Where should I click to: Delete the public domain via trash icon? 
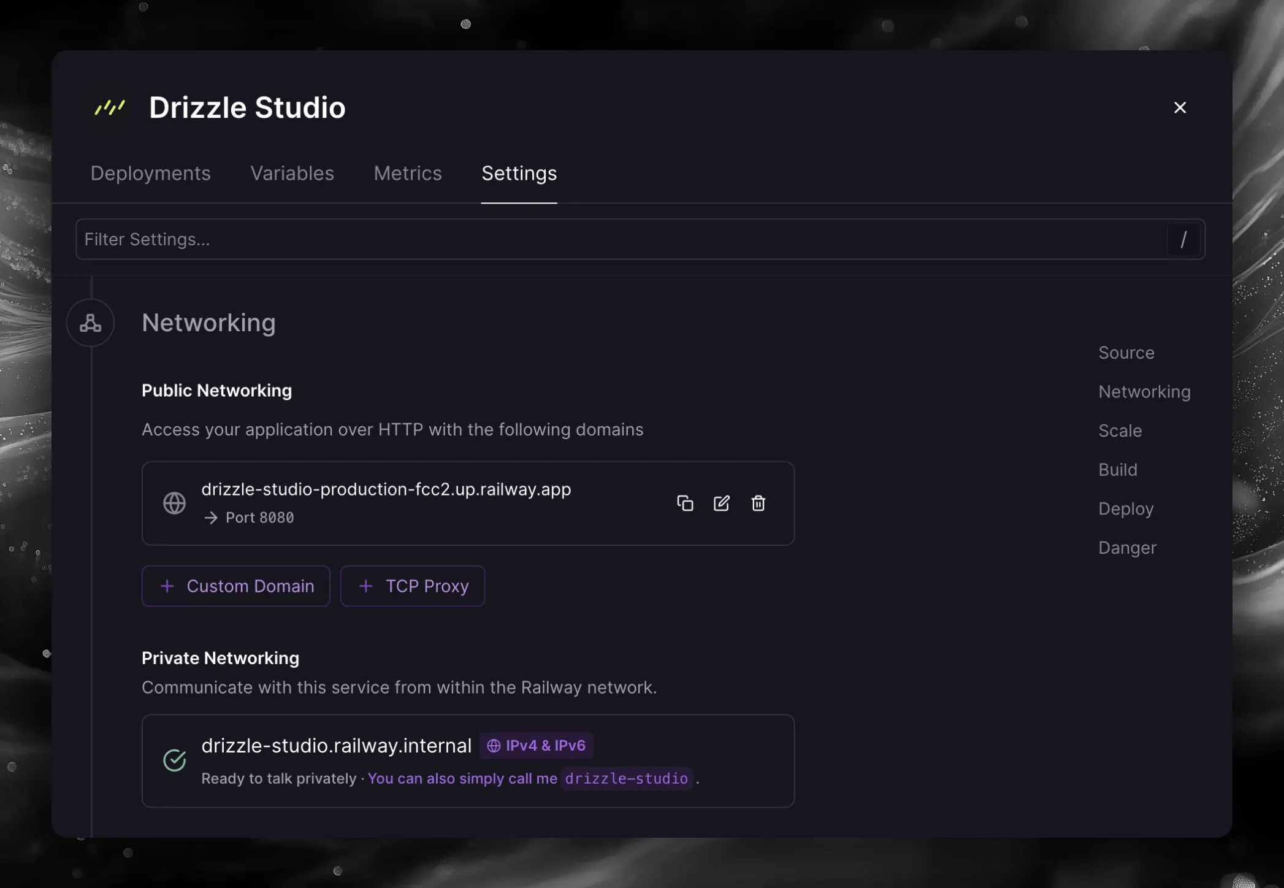coord(759,503)
